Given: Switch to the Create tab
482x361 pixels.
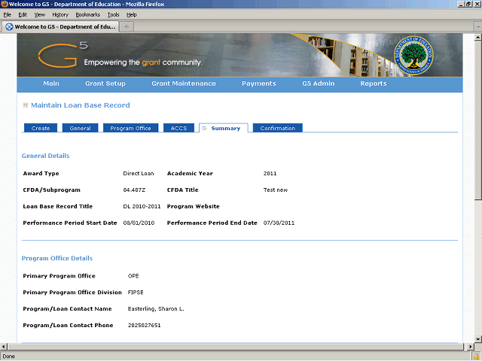Looking at the screenshot, I should pos(41,129).
